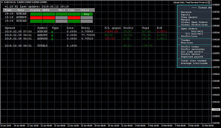Click 'Profit factor' in the Trend panel
221x128 pixels.
click(x=191, y=54)
